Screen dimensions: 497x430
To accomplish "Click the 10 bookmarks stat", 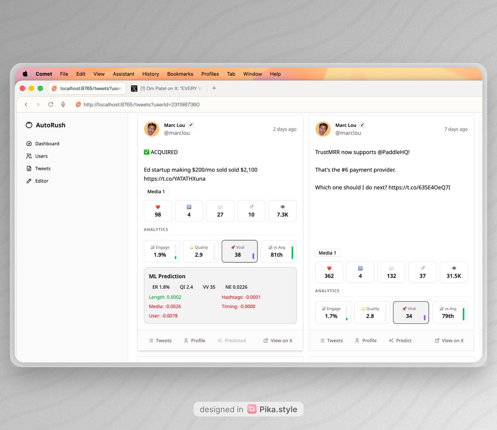I will pyautogui.click(x=251, y=211).
